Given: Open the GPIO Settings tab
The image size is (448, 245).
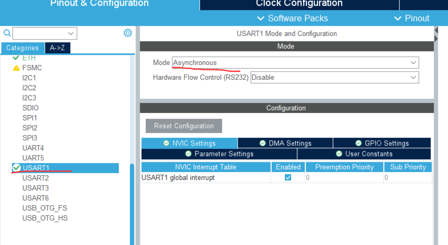Looking at the screenshot, I should (382, 143).
